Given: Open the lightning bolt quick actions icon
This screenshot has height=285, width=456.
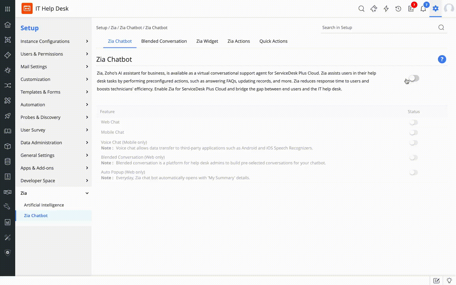Looking at the screenshot, I should (x=386, y=9).
